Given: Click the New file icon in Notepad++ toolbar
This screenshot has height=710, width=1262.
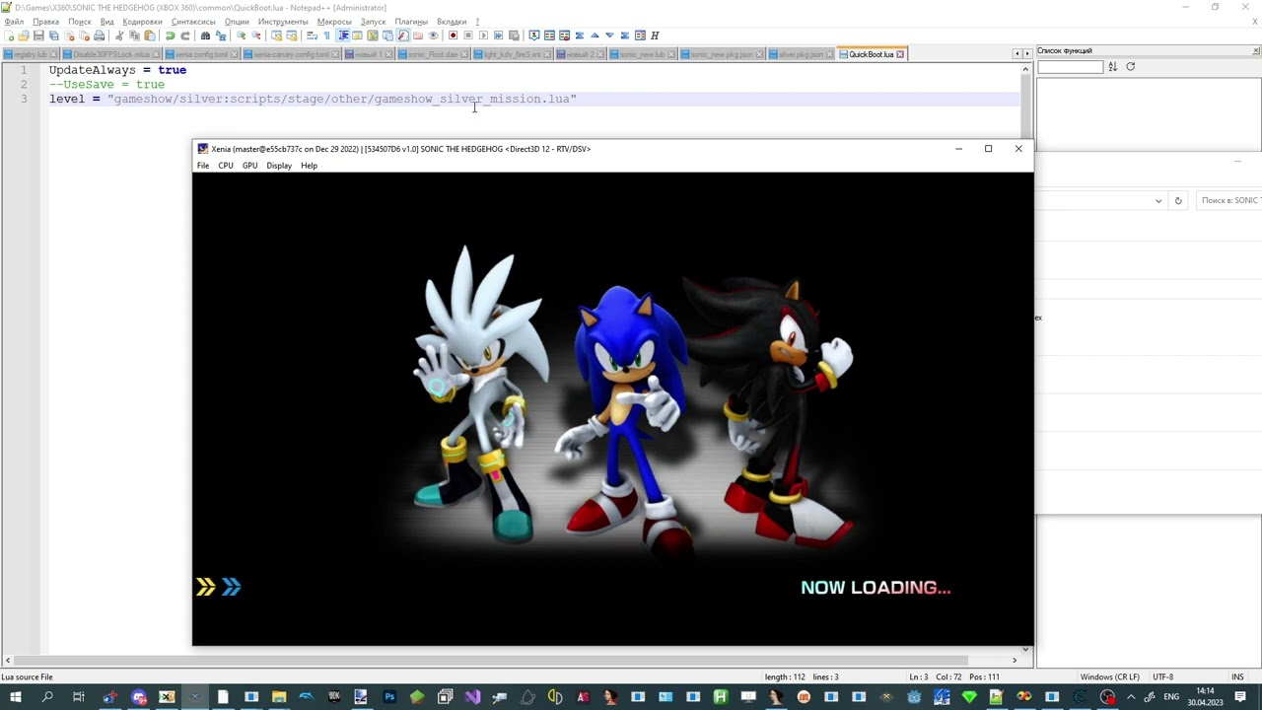Looking at the screenshot, I should (9, 35).
